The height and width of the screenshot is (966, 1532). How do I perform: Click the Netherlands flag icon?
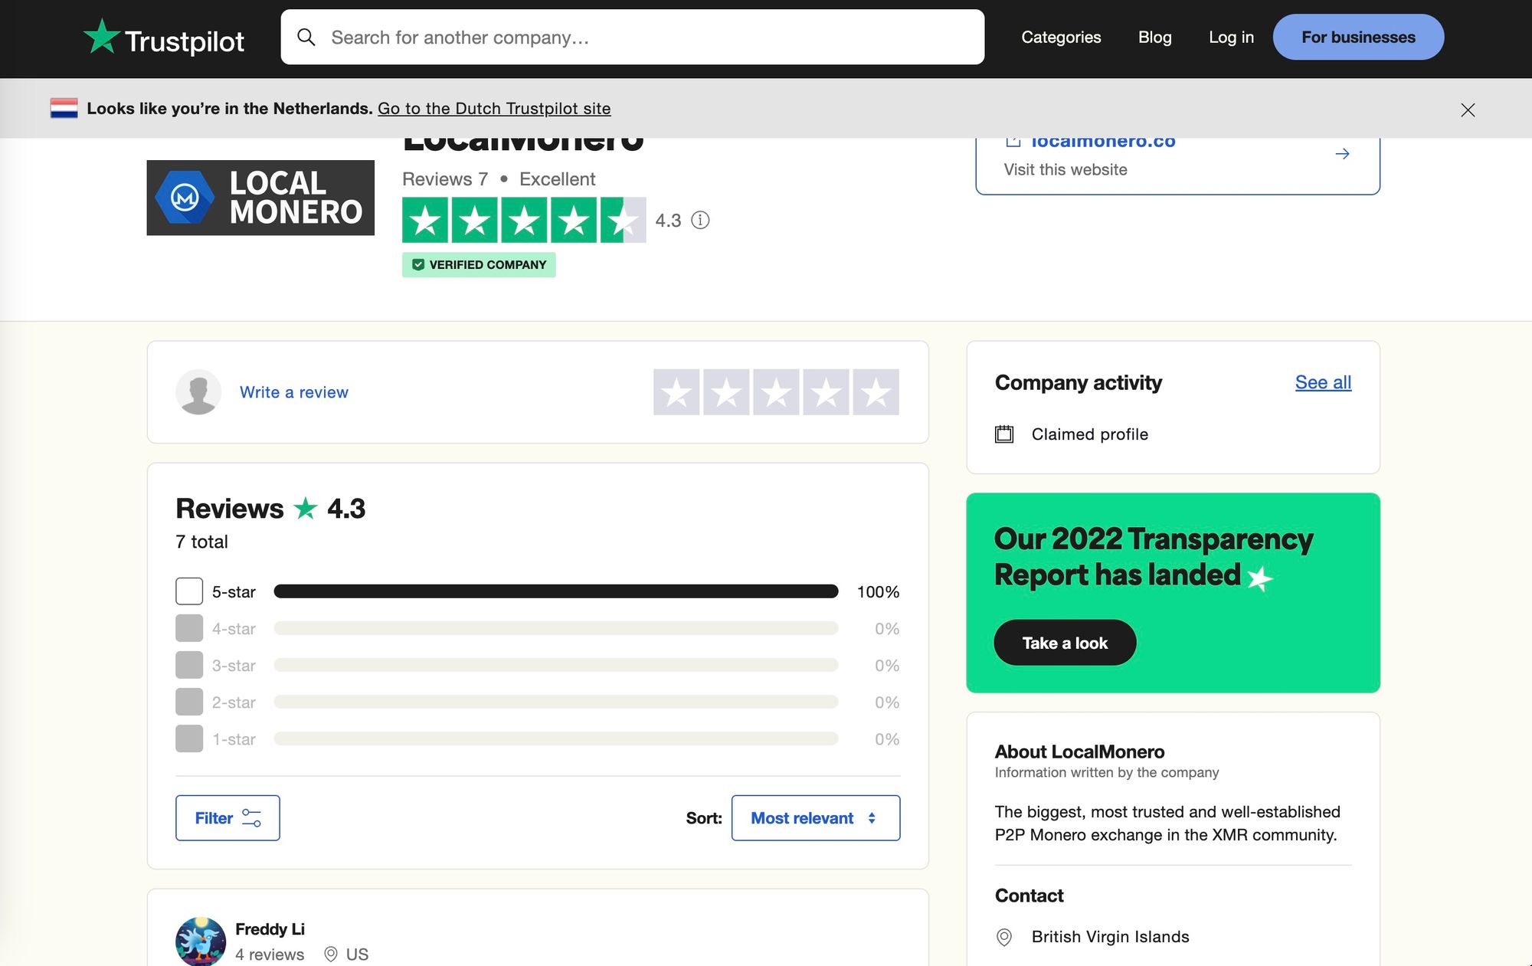64,108
